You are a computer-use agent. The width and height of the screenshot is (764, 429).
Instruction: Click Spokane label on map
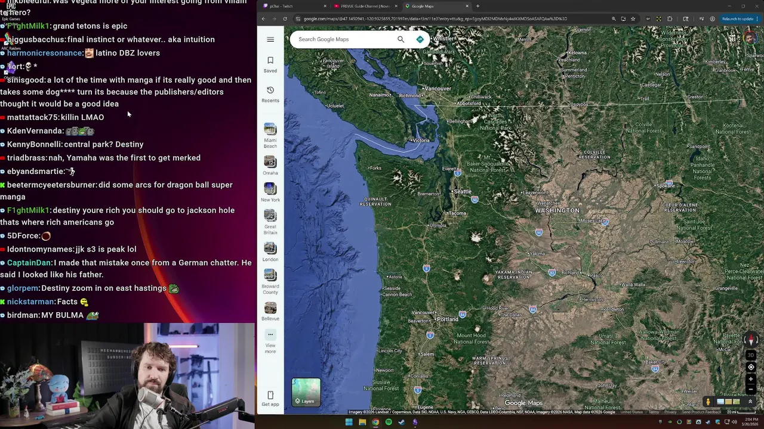(665, 186)
